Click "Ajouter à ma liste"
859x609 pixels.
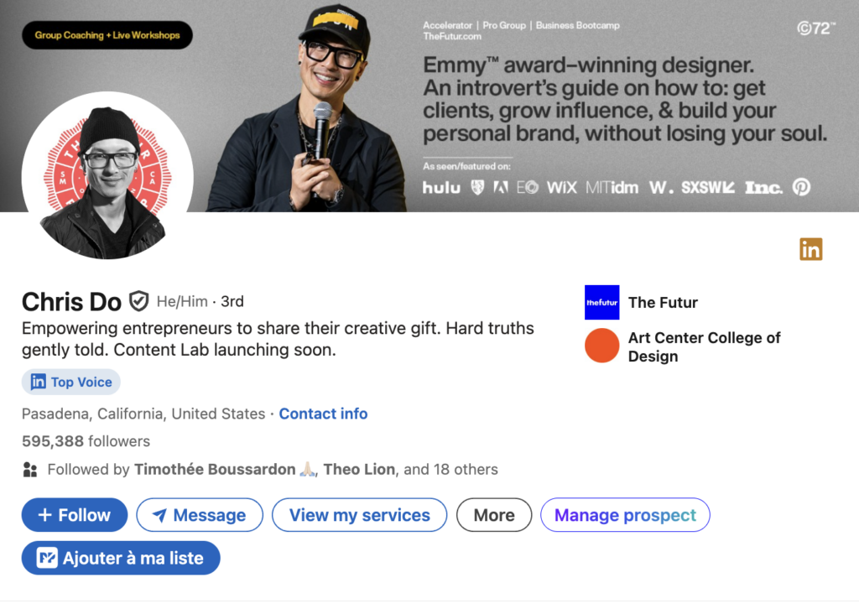120,558
